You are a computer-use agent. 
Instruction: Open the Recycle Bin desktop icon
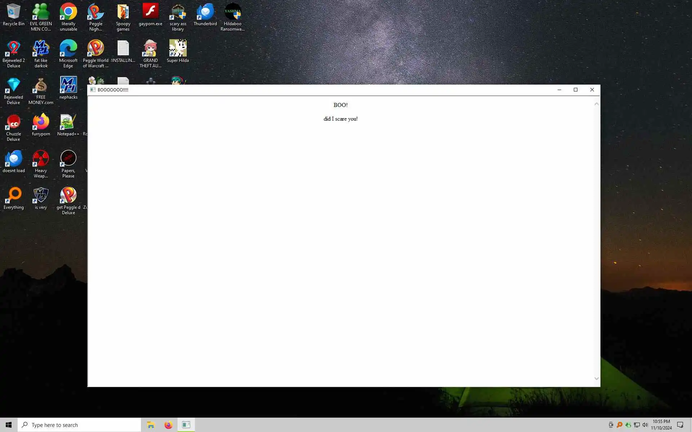pyautogui.click(x=13, y=14)
